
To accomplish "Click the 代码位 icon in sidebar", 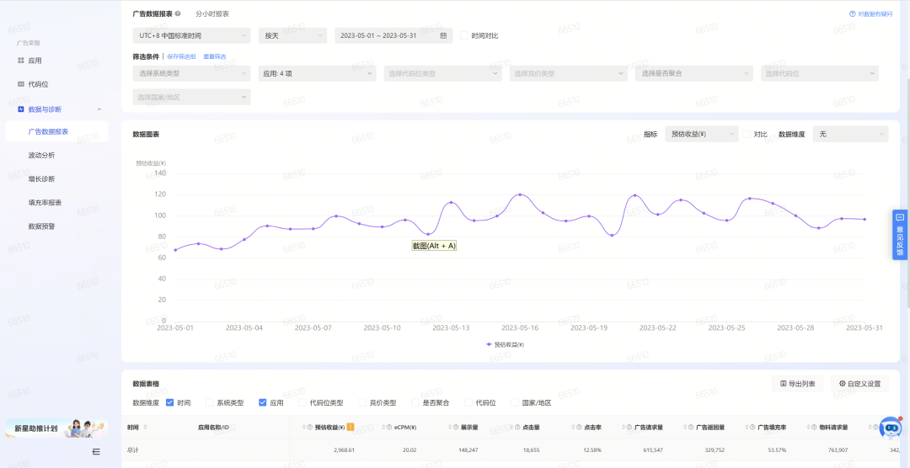I will click(20, 84).
